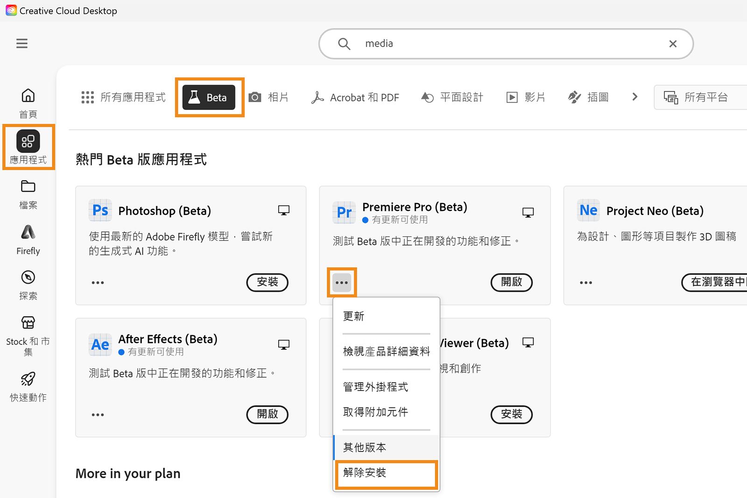Open 快速動作 Quick actions in sidebar
This screenshot has width=747, height=498.
[28, 387]
